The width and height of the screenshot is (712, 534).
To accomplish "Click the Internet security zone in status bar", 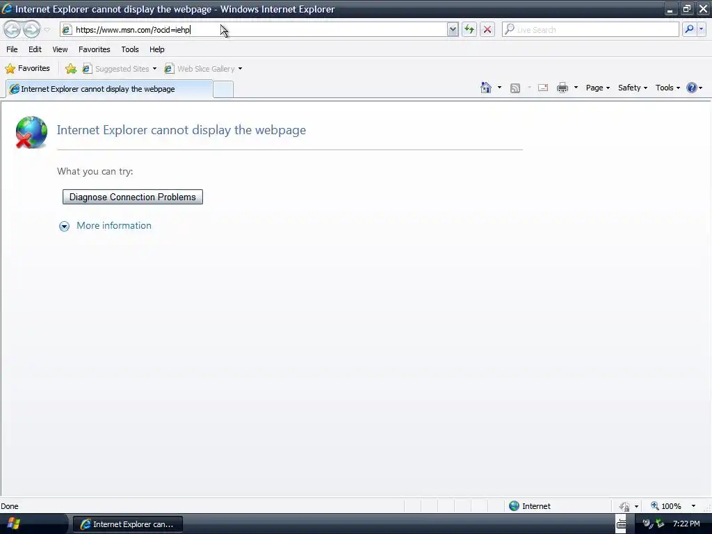I will [530, 506].
